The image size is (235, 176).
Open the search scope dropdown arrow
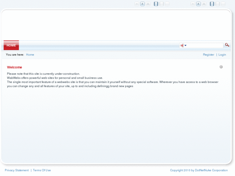[186, 46]
